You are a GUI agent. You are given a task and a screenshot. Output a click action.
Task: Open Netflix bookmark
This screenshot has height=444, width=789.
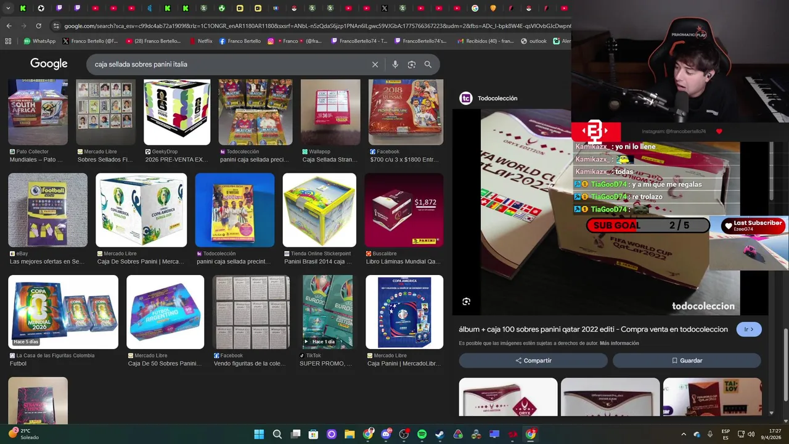[200, 41]
